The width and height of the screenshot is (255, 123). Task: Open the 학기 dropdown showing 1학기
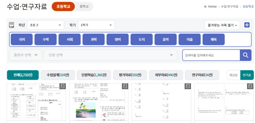pos(96,25)
